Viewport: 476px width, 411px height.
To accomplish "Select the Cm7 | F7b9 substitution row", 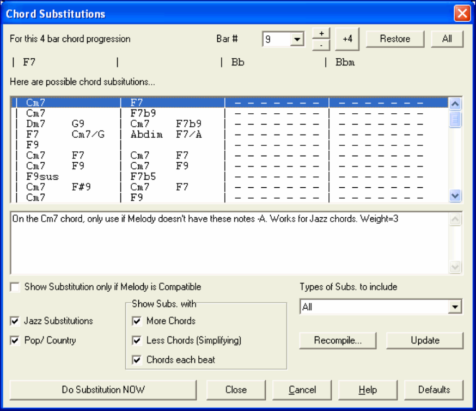I will point(230,113).
